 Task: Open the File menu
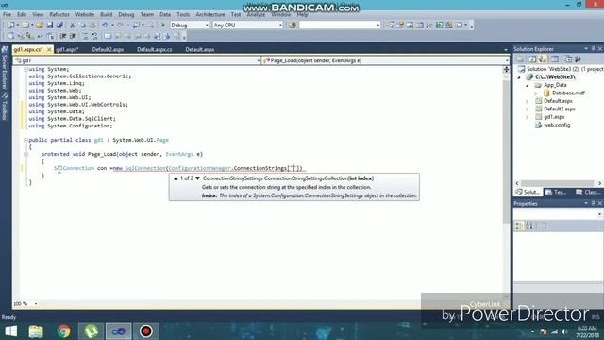pyautogui.click(x=7, y=15)
